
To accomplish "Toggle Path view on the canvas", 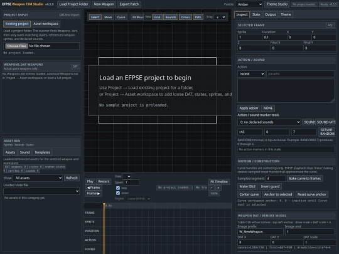I will 198,17.
